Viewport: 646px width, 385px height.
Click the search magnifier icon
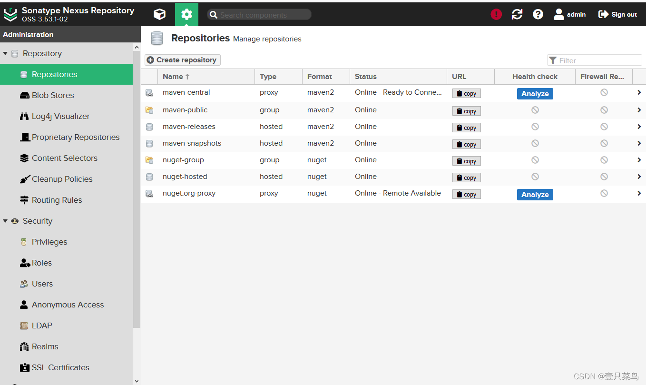coord(214,15)
